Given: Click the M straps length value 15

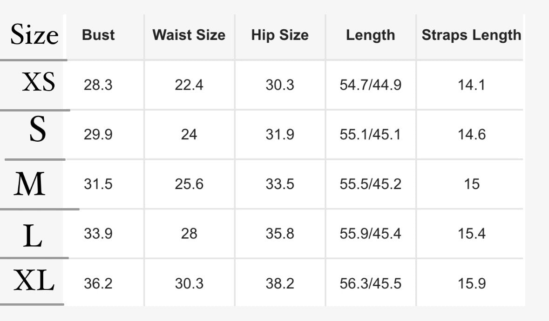Looking at the screenshot, I should [472, 184].
